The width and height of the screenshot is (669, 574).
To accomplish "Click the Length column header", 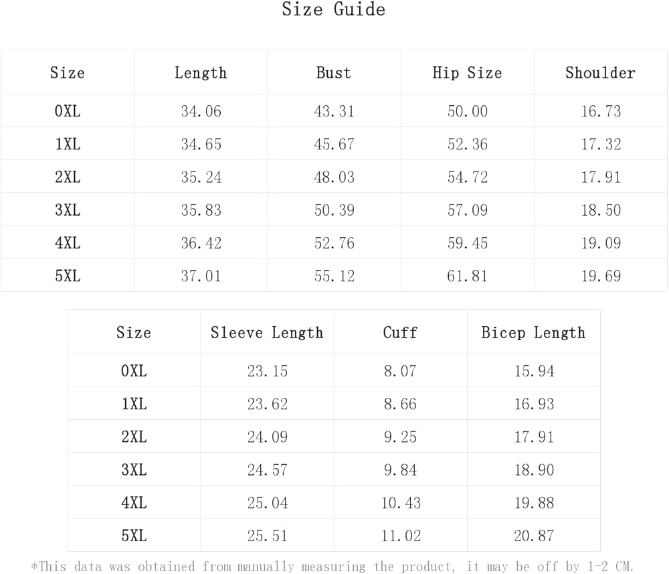I will click(201, 73).
